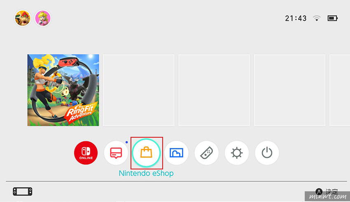The height and width of the screenshot is (202, 350).
Task: Open the Controllers Joy-Con icon
Action: coord(206,153)
